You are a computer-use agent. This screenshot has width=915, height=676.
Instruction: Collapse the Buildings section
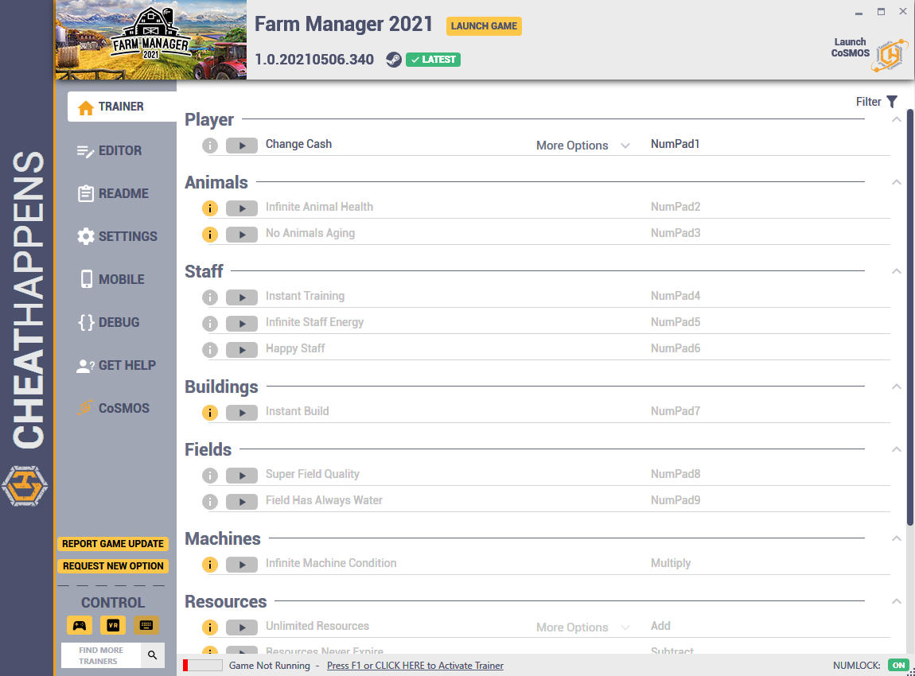(x=897, y=387)
